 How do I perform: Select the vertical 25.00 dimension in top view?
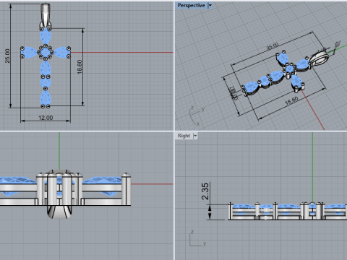[7, 56]
